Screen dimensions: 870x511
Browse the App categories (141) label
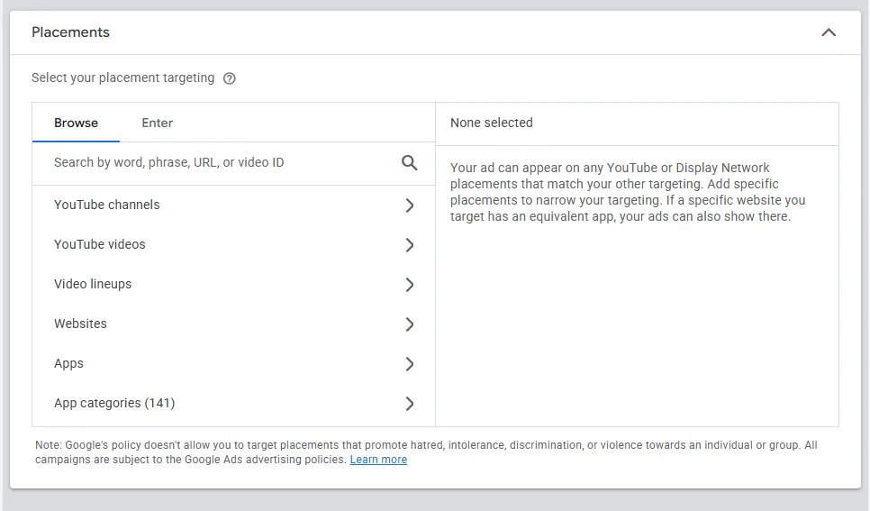click(x=114, y=403)
